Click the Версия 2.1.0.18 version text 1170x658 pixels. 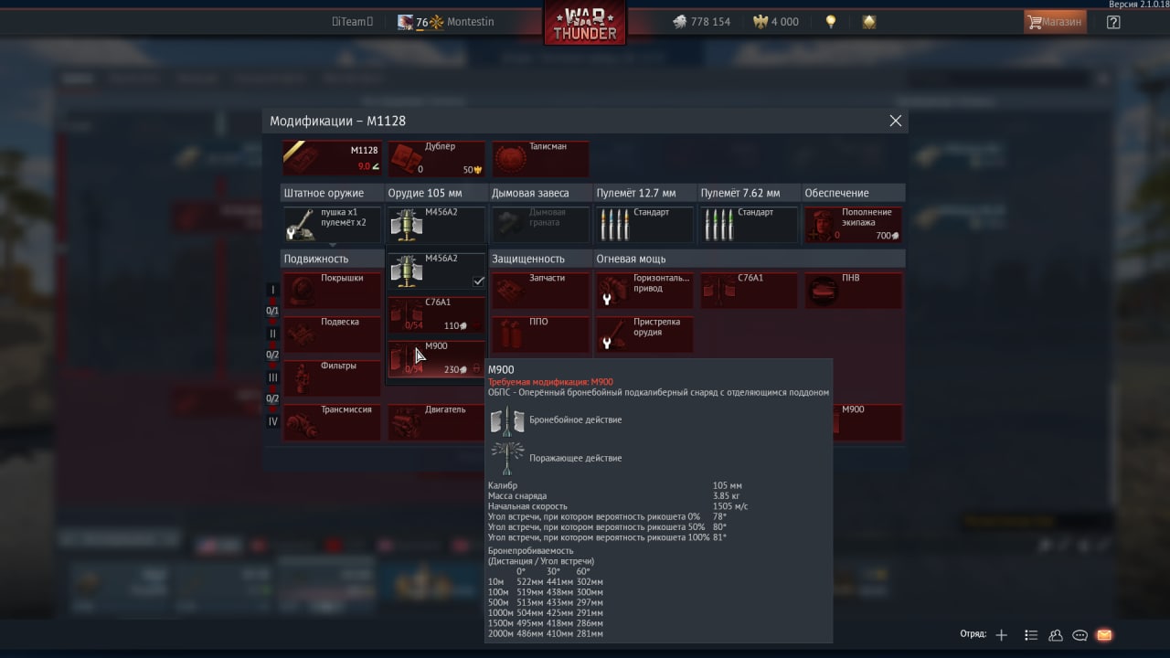[1137, 5]
